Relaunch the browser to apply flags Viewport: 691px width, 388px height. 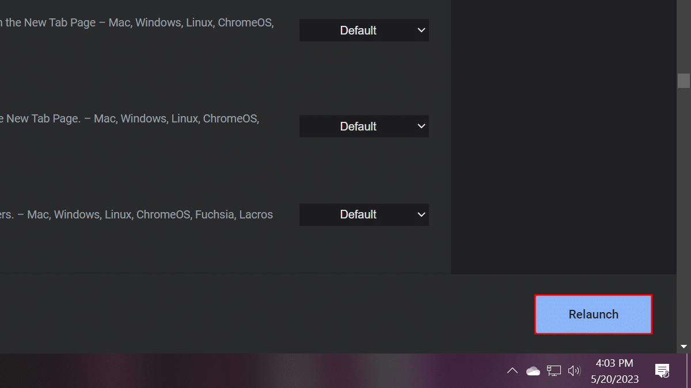coord(593,314)
